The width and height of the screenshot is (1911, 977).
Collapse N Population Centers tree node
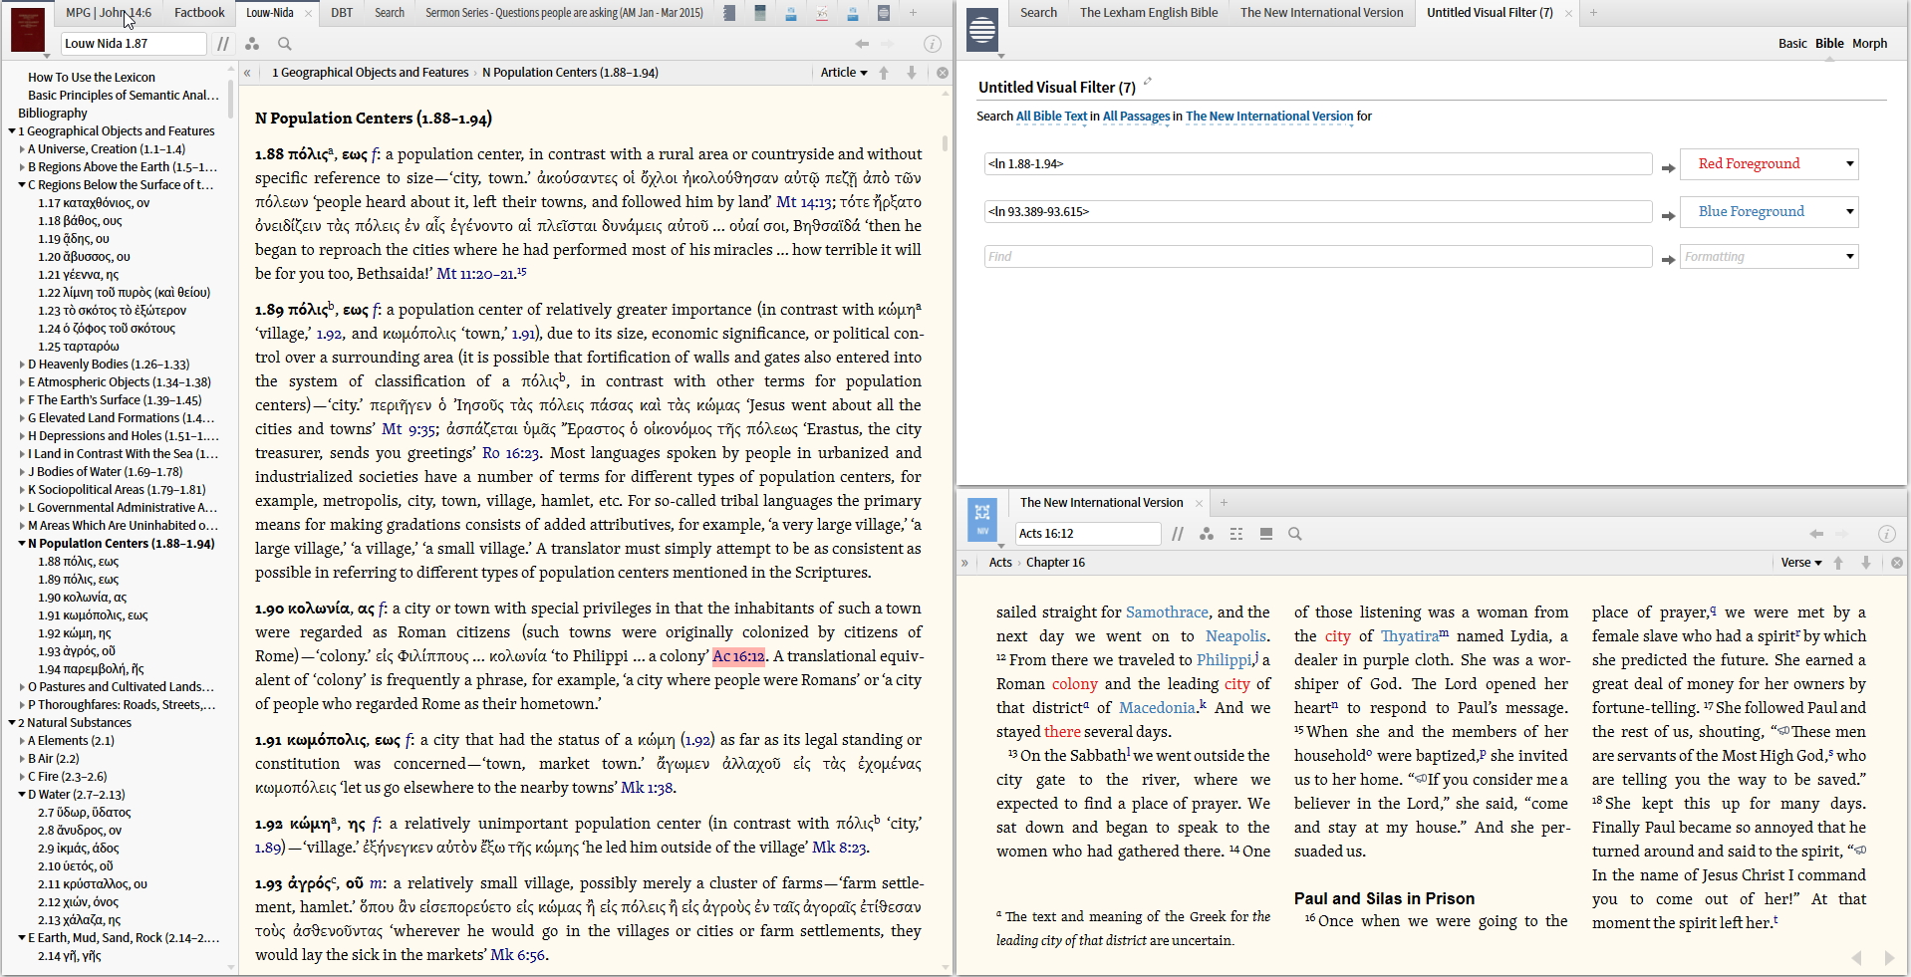click(22, 544)
